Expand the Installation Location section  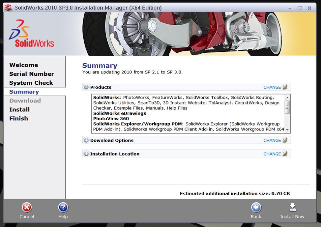point(86,154)
